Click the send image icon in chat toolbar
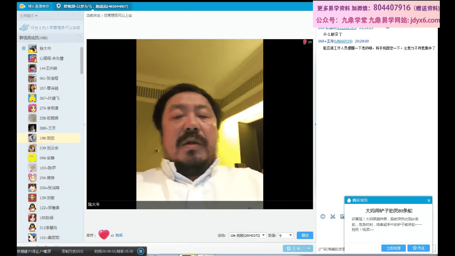Viewport: 455px width, 256px height. (342, 216)
